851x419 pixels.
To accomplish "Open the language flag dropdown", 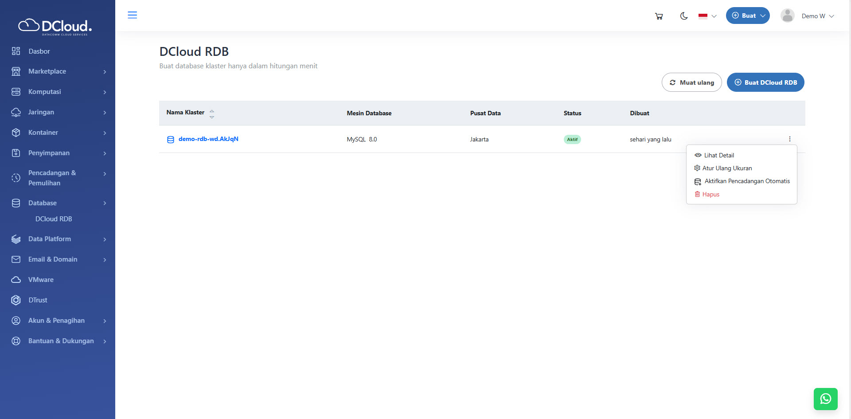I will [x=707, y=16].
